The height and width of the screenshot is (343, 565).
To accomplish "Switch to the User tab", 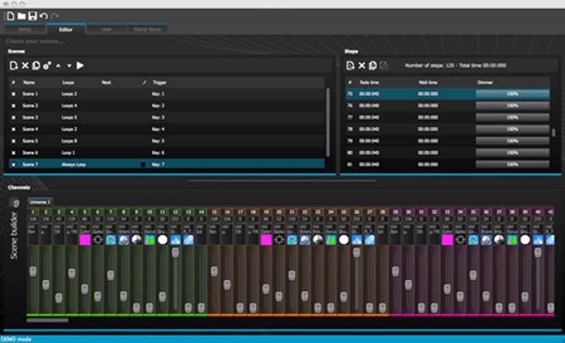I will click(x=106, y=29).
